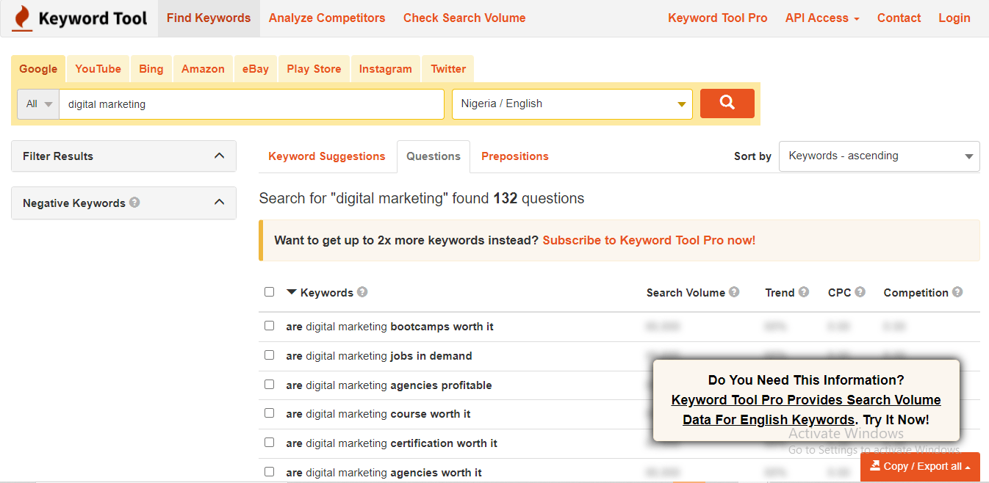Open Analyze Competitors in the navbar

(x=327, y=18)
